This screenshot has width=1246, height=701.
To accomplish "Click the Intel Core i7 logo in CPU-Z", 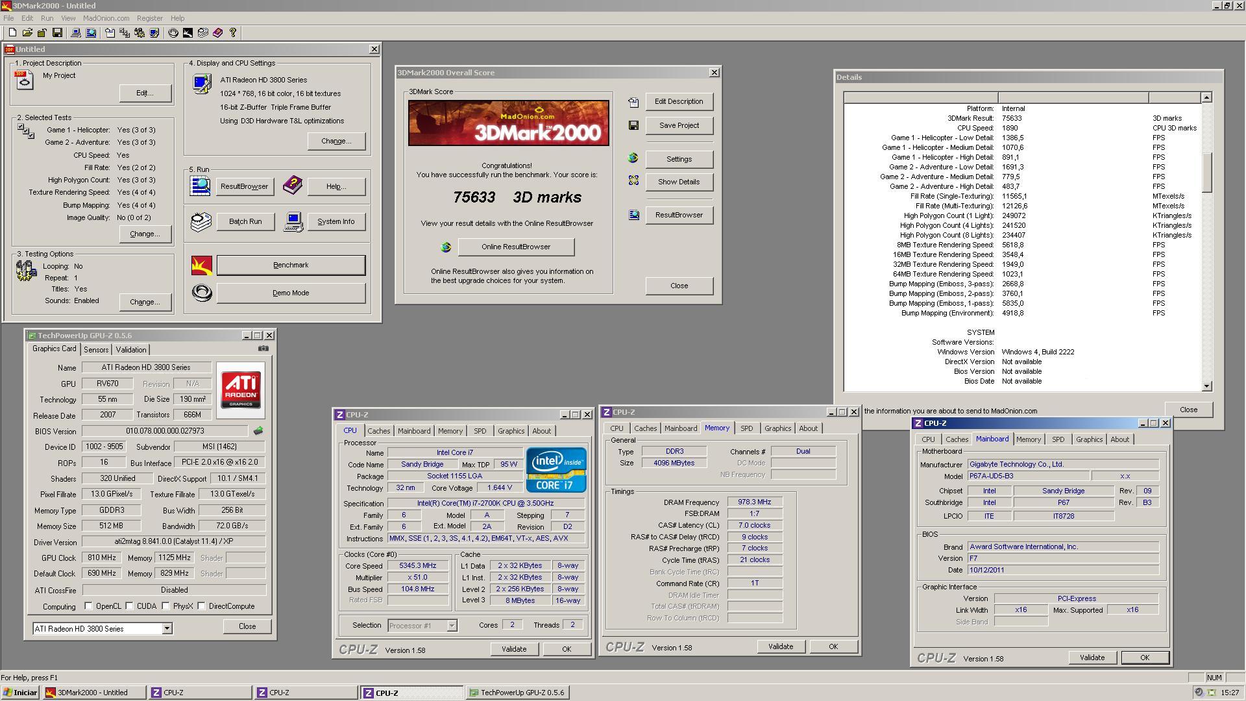I will pos(556,469).
